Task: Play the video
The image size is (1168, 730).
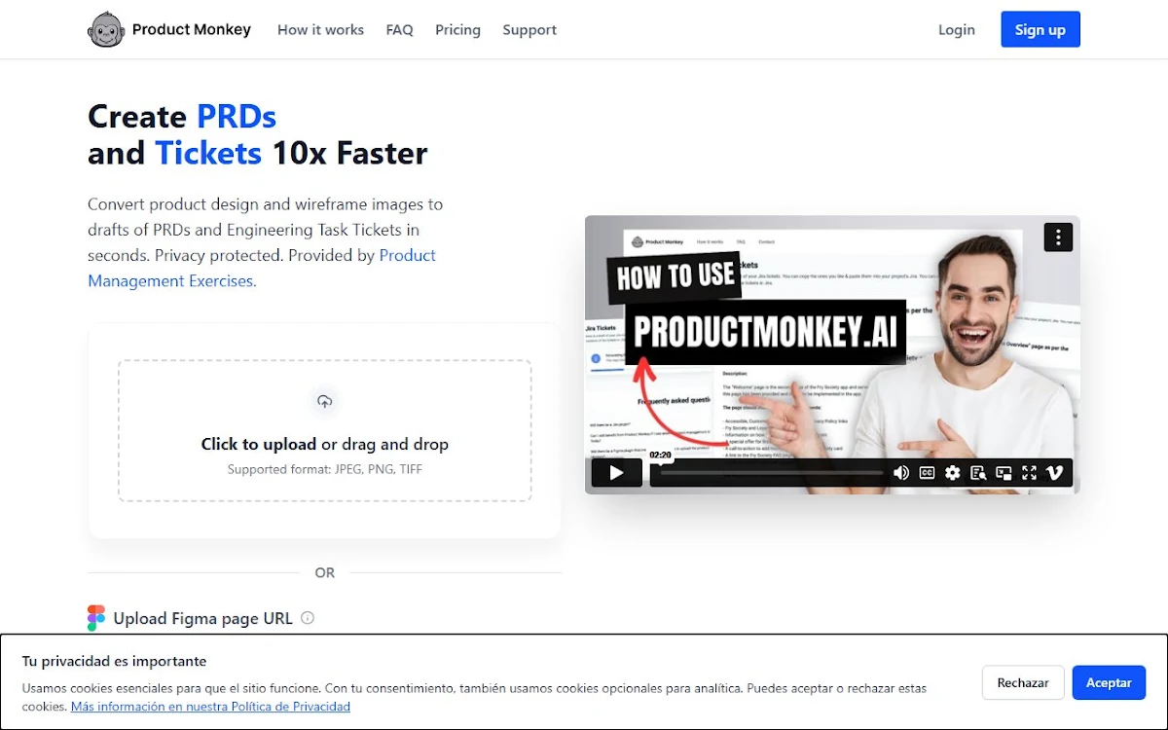Action: pos(616,473)
